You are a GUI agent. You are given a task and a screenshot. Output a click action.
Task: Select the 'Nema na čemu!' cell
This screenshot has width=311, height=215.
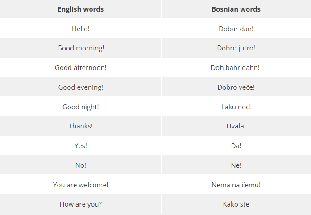(236, 185)
